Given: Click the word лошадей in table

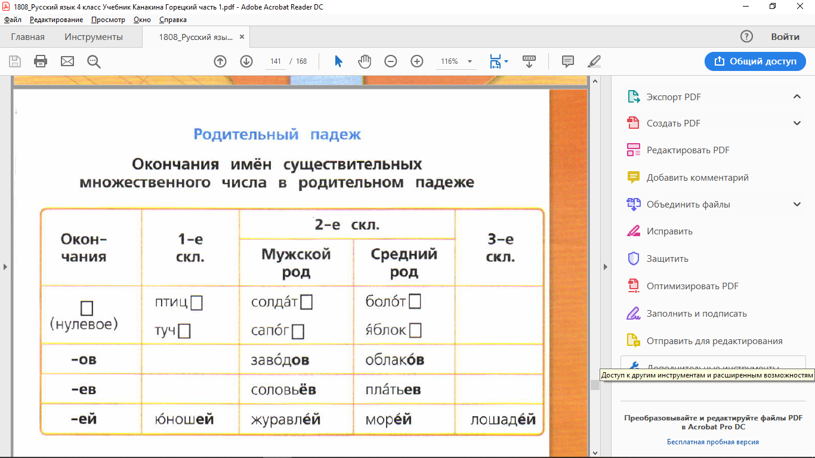Looking at the screenshot, I should [x=503, y=420].
